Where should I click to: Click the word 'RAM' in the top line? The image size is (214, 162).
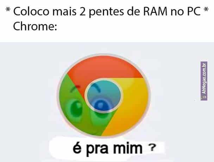[155, 11]
